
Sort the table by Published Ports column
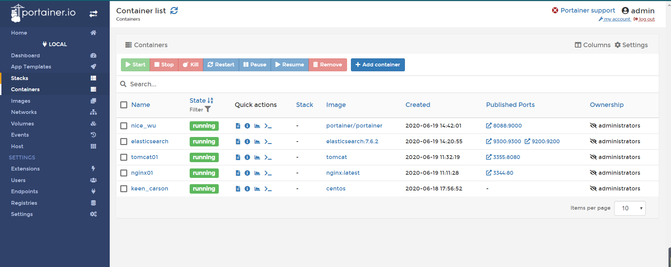tap(510, 105)
